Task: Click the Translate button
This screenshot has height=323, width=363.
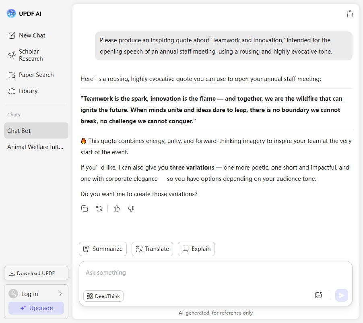Action: point(152,249)
